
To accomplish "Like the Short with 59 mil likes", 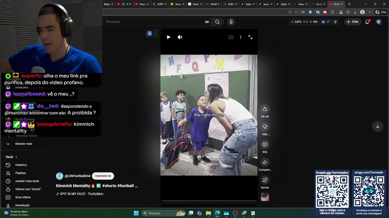I will tap(265, 109).
